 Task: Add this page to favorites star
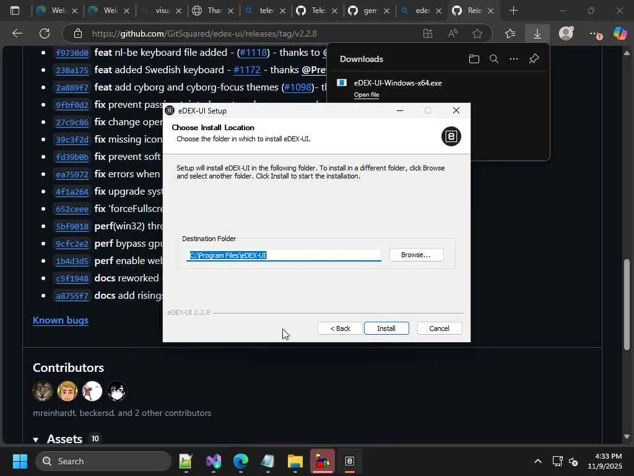point(477,33)
